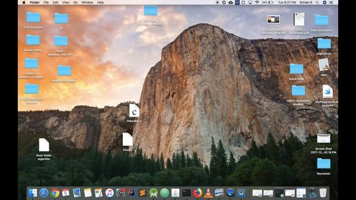Open System Preferences with the red badge
Image resolution: width=356 pixels, height=200 pixels.
point(121,193)
